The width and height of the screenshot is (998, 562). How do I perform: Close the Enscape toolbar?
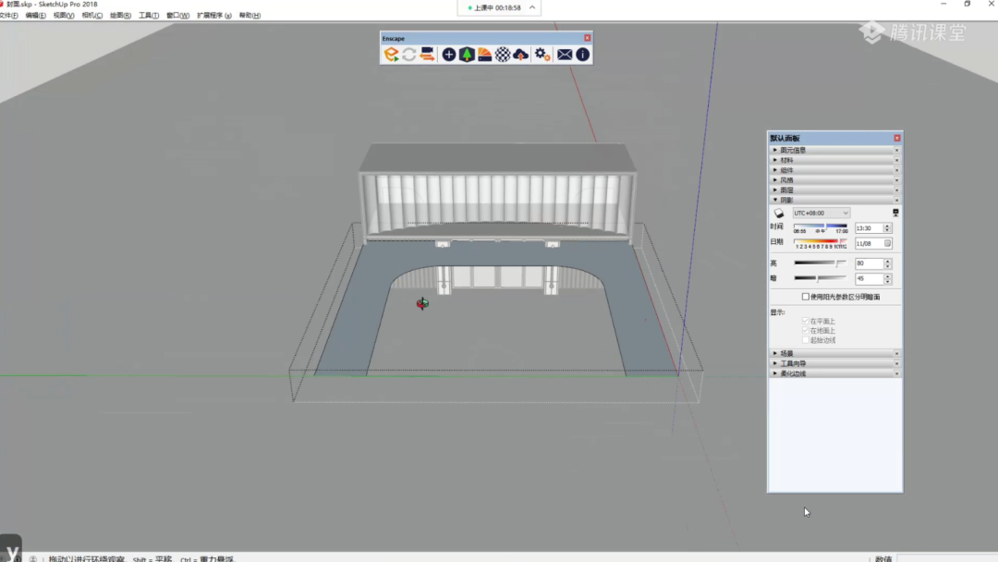[588, 38]
